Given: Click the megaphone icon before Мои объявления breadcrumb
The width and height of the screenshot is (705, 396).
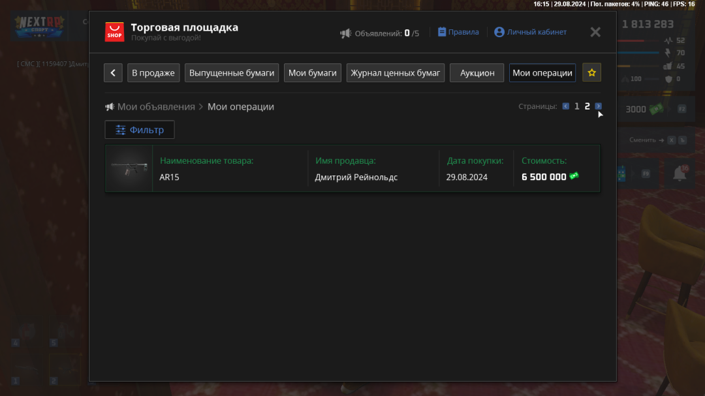Looking at the screenshot, I should coord(109,107).
